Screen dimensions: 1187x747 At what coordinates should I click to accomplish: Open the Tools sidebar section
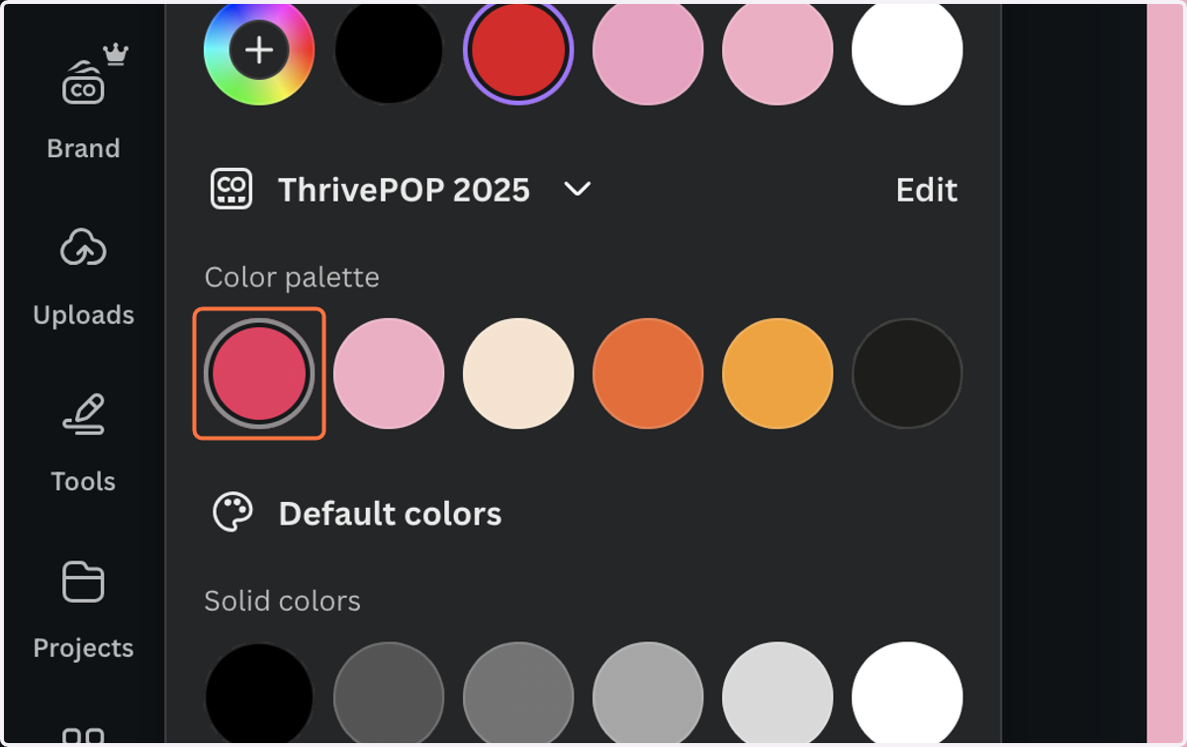(83, 443)
